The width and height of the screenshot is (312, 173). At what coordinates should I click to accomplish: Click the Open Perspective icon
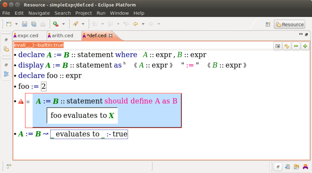tap(268, 24)
